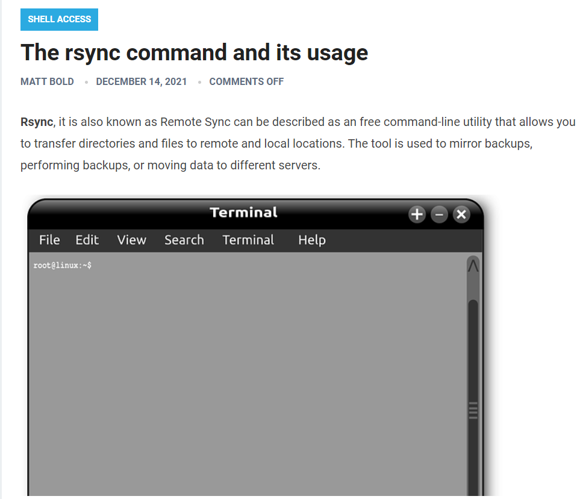
Task: Open the File menu in the Terminal
Action: tap(49, 240)
